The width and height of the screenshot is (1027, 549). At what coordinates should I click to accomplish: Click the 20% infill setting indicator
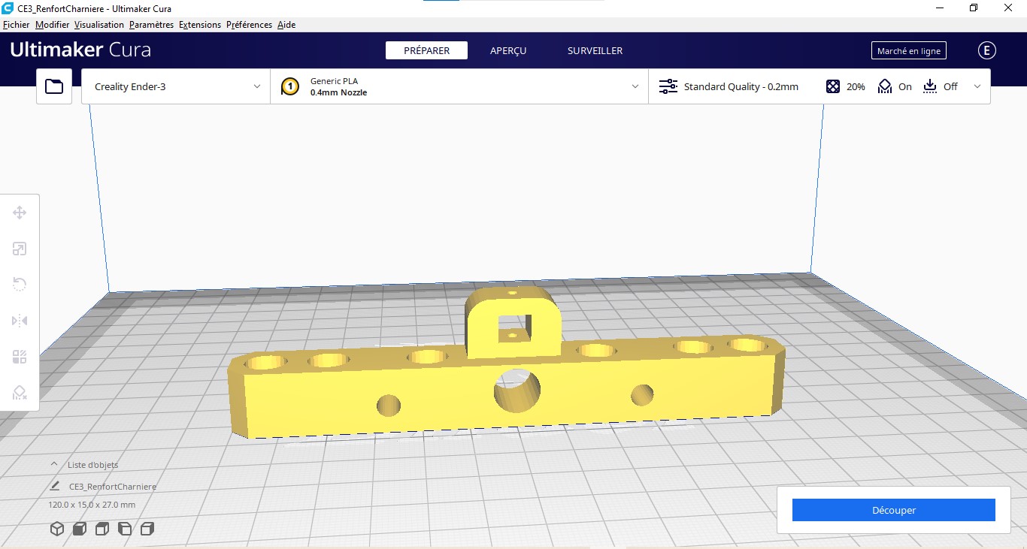(x=846, y=86)
